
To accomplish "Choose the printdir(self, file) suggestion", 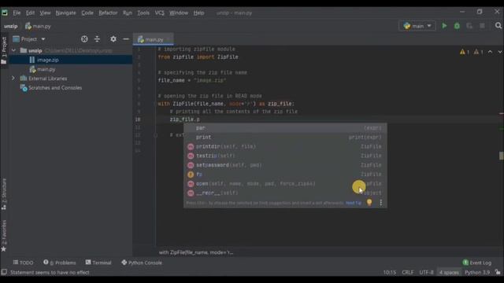I will (285, 146).
